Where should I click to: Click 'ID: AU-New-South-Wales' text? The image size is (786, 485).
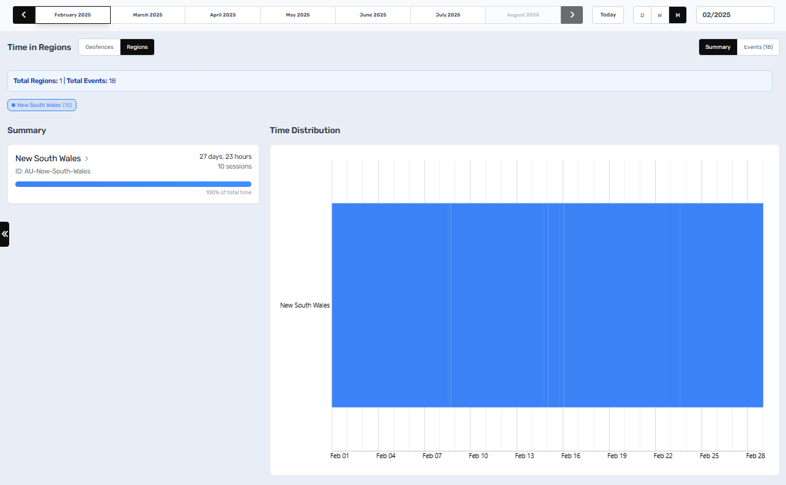click(x=53, y=171)
